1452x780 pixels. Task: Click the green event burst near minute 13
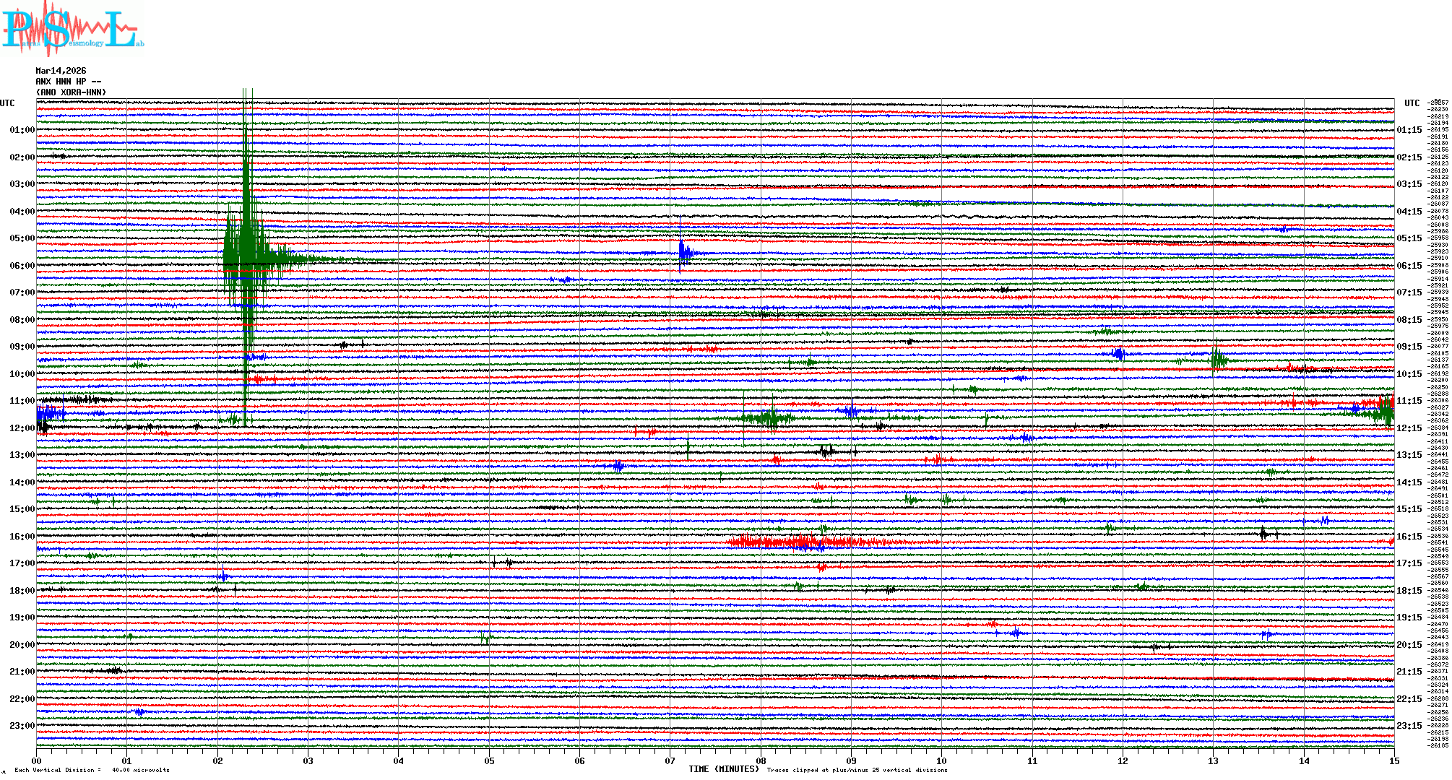click(1217, 359)
